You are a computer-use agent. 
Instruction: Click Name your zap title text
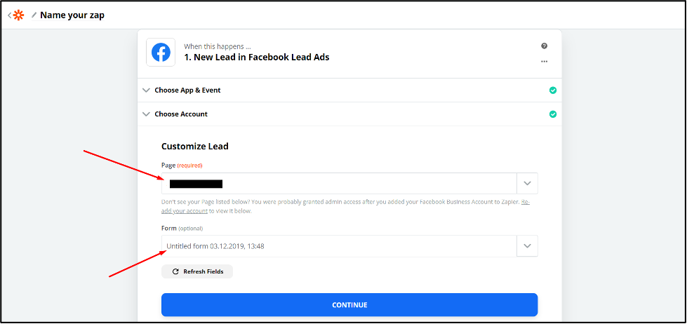tap(72, 15)
